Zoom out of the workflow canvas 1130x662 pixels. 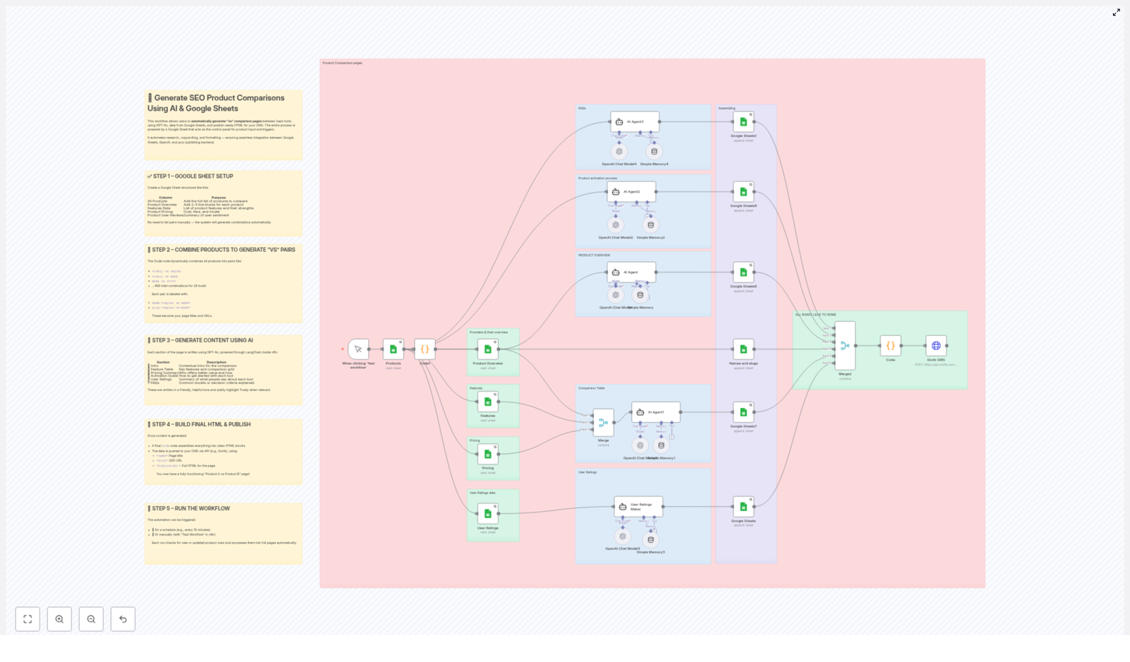click(x=91, y=619)
